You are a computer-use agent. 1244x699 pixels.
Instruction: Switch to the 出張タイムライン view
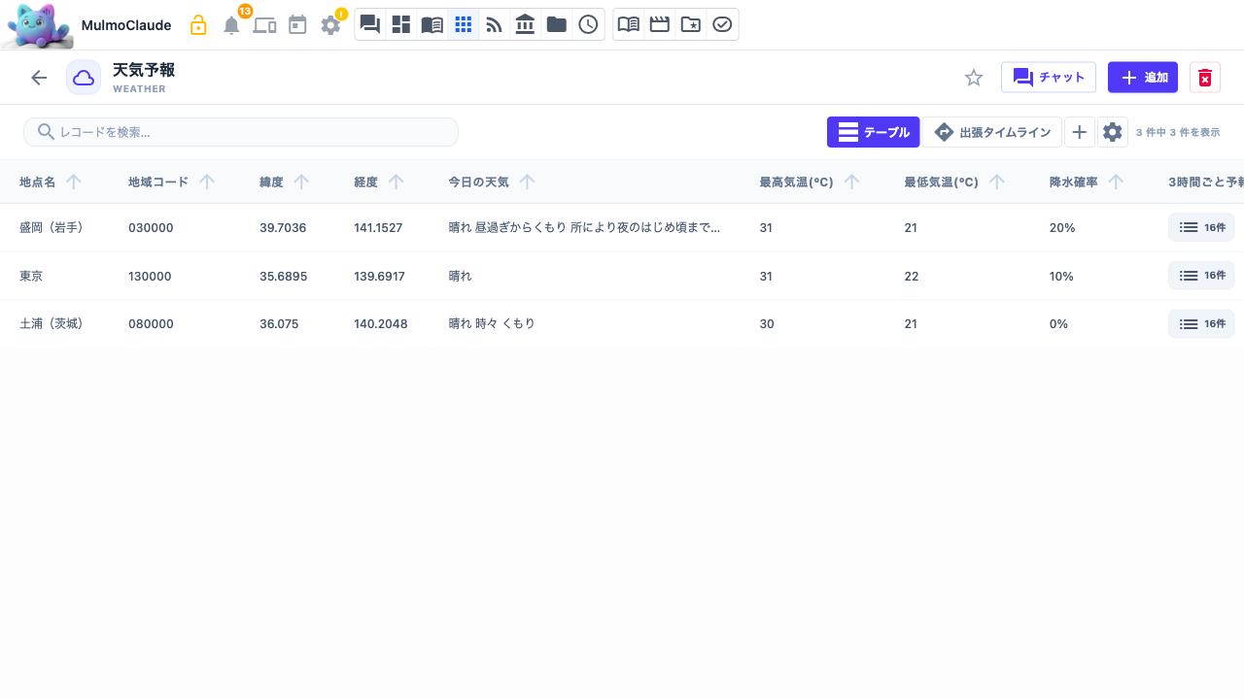pyautogui.click(x=991, y=132)
